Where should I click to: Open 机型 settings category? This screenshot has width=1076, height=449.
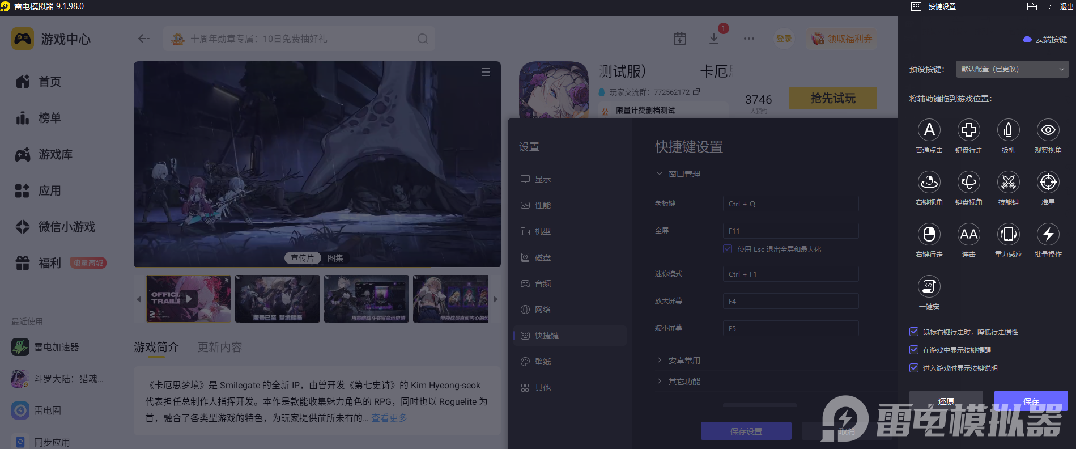click(x=535, y=231)
